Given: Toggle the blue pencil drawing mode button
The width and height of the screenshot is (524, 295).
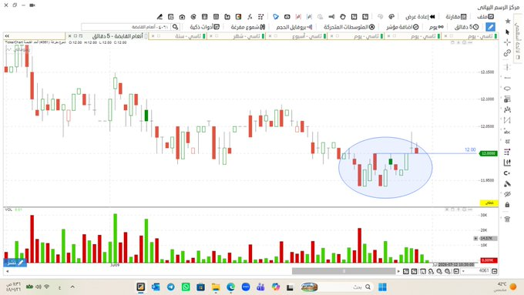Looking at the screenshot, I should click(490, 27).
